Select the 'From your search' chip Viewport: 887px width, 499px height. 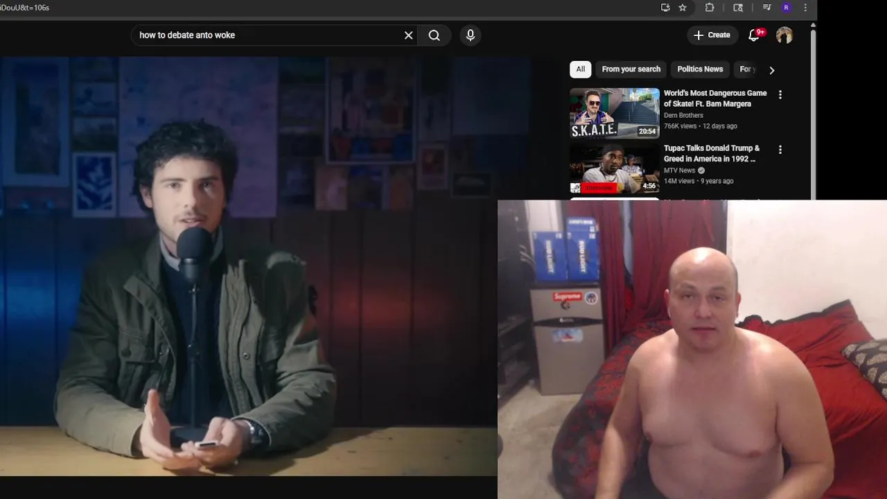631,69
